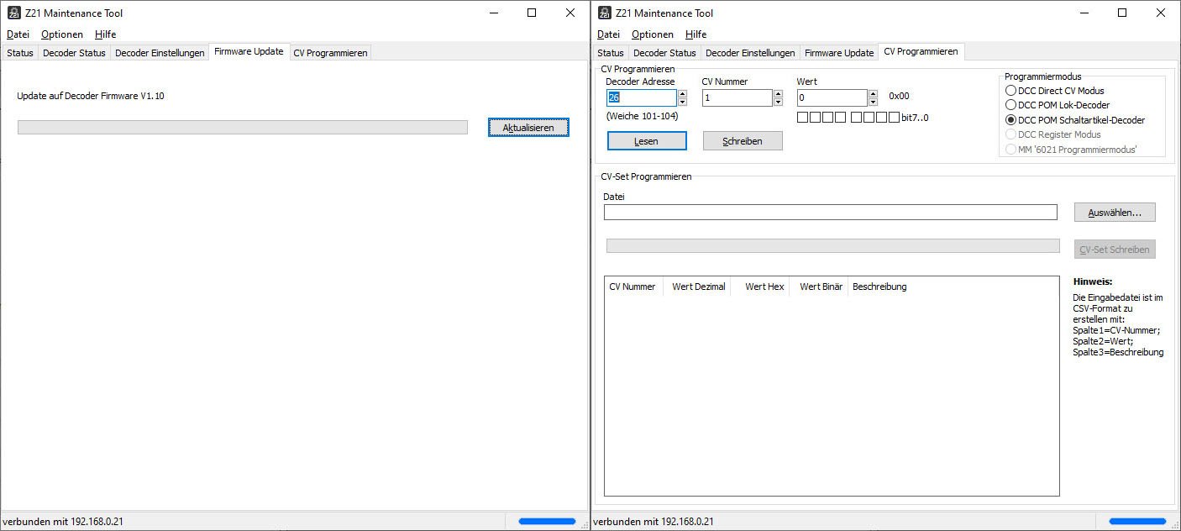Switch to the Status tab in the left window
1181x531 pixels.
click(20, 53)
